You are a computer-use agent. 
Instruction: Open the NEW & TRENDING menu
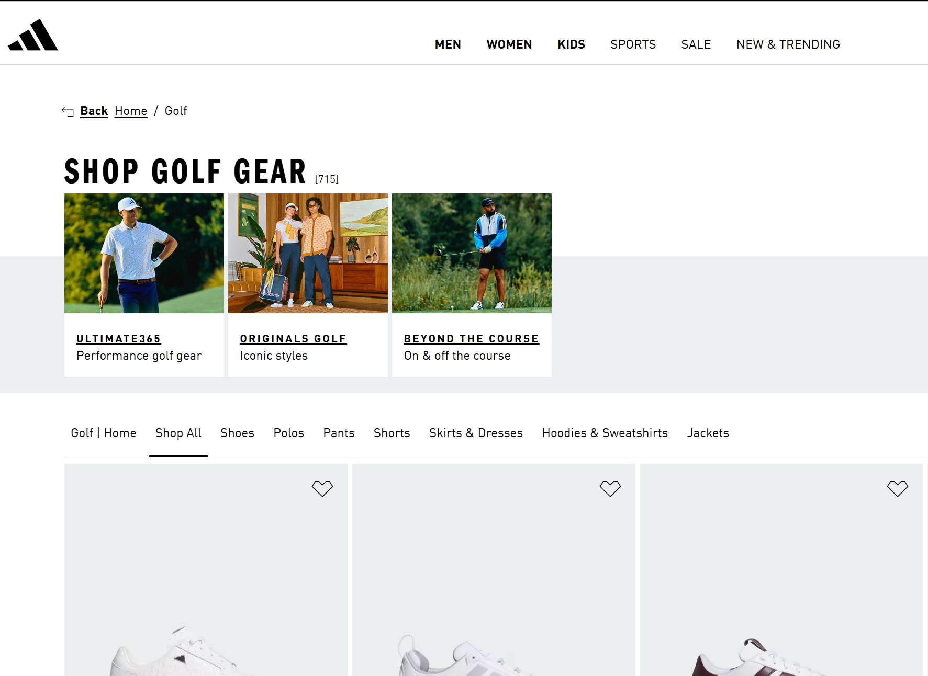788,44
